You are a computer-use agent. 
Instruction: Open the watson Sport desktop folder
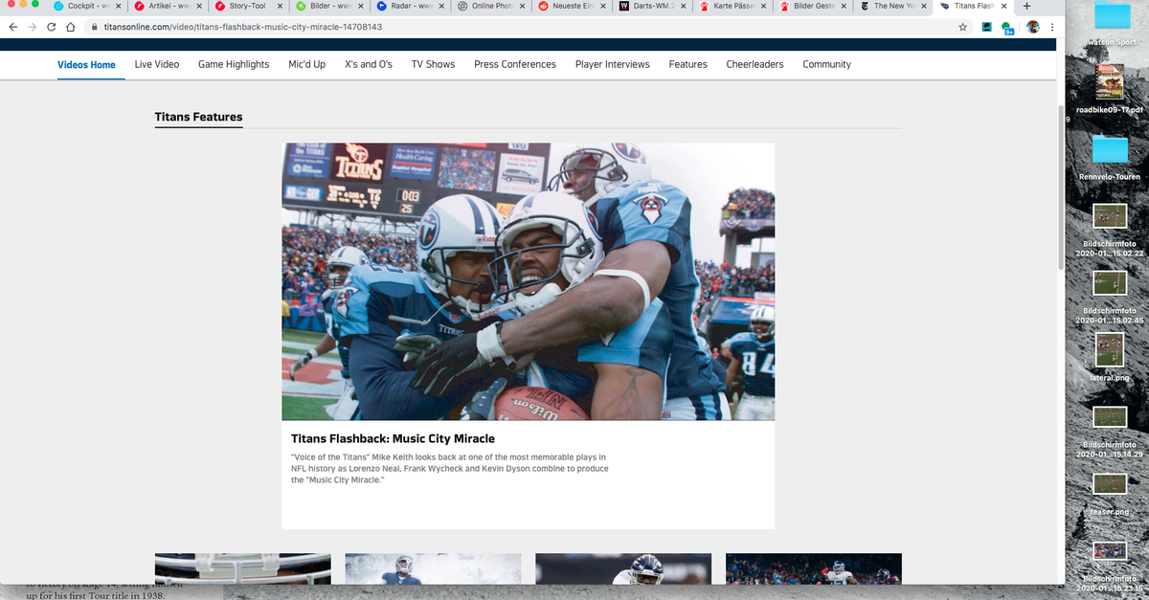(x=1111, y=19)
